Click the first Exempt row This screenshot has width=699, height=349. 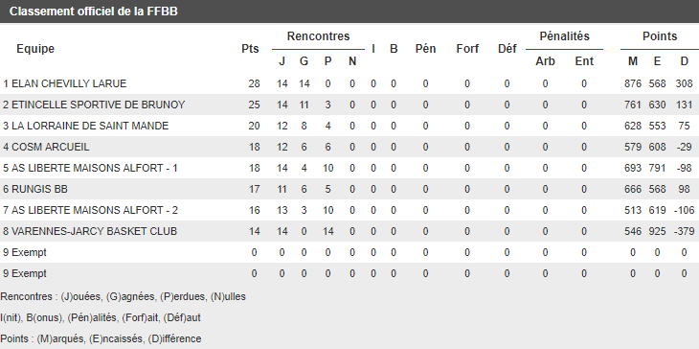tap(349, 252)
